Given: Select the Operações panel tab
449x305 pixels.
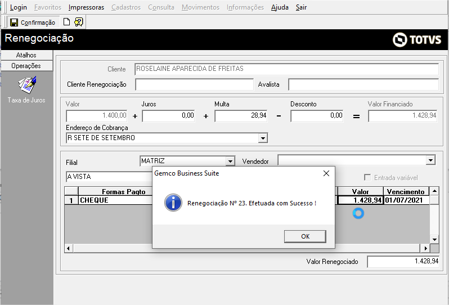Looking at the screenshot, I should 26,66.
